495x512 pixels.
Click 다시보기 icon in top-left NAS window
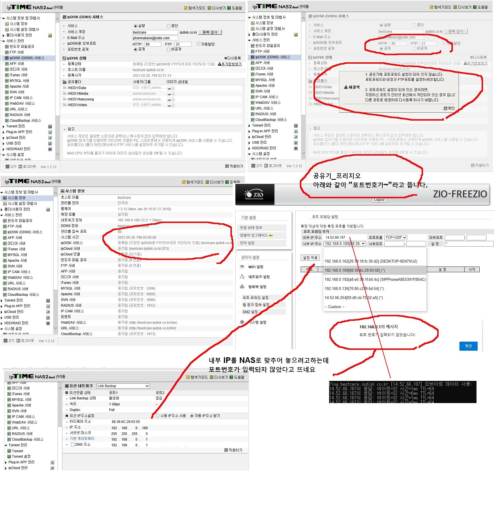(209, 8)
